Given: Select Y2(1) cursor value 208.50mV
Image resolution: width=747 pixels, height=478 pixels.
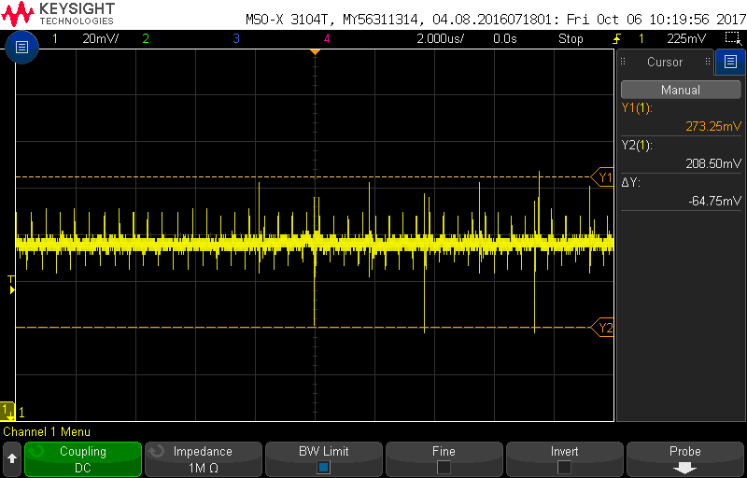Looking at the screenshot, I should 713,163.
